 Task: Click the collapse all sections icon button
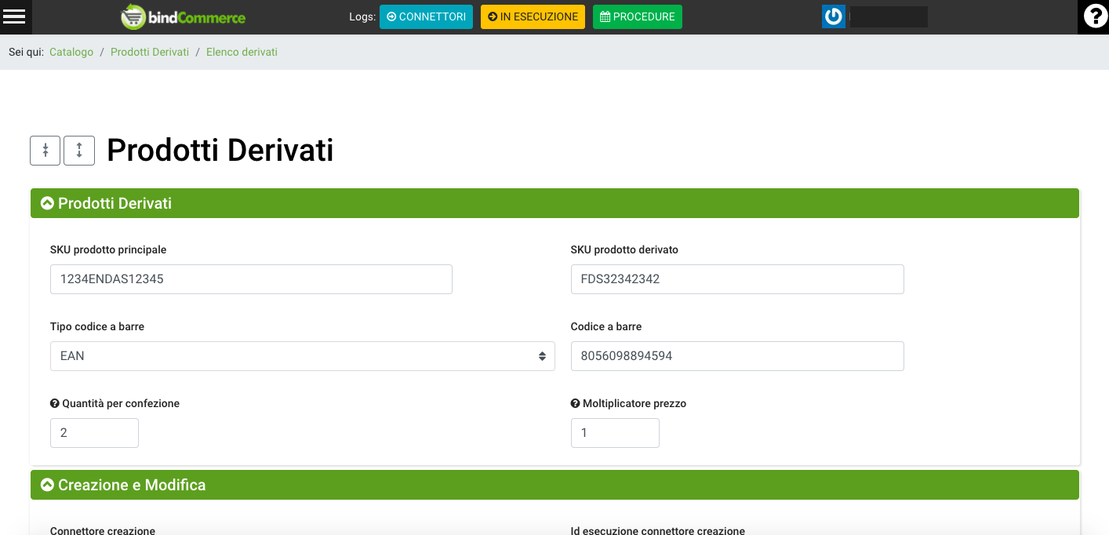[x=45, y=151]
